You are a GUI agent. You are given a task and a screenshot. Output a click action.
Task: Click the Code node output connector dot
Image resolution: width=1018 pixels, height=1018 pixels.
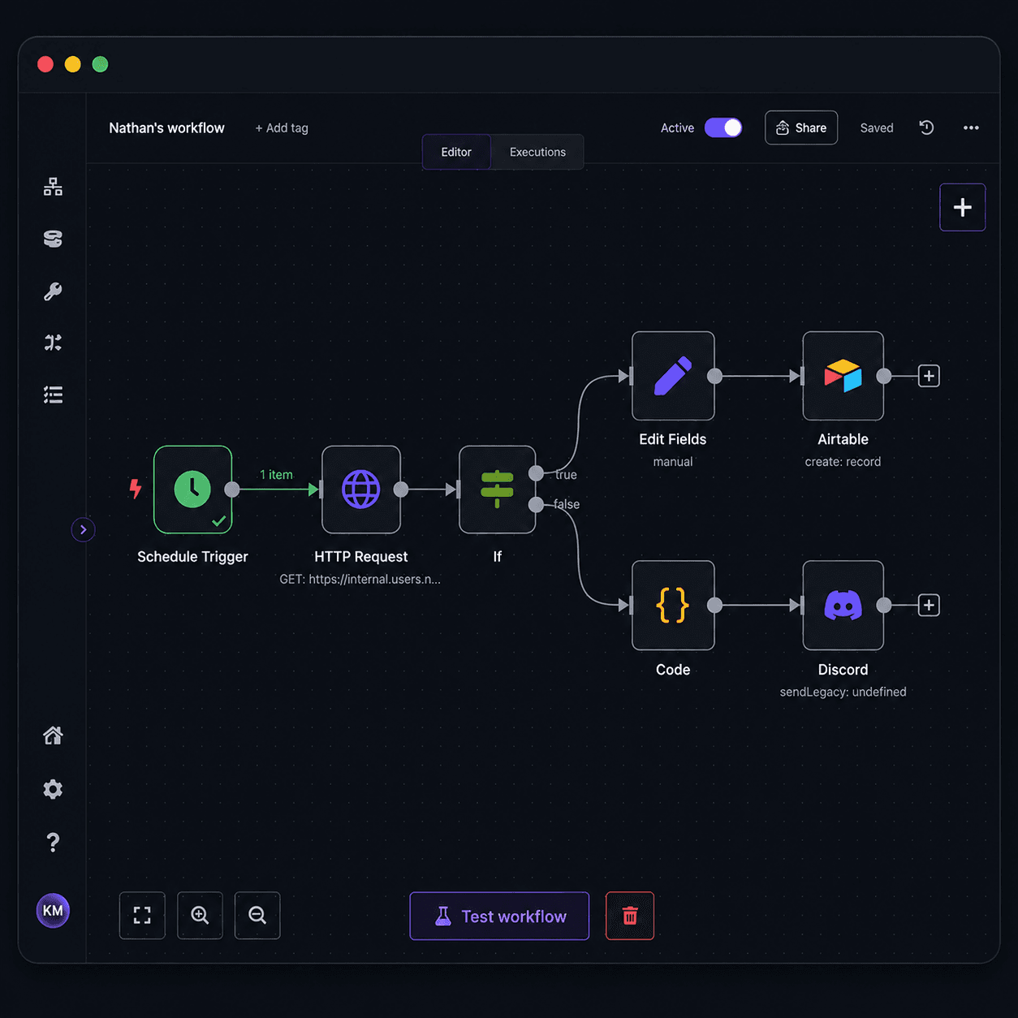point(715,606)
